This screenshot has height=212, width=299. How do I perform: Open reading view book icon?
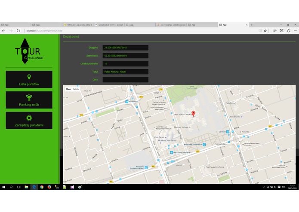click(260, 30)
